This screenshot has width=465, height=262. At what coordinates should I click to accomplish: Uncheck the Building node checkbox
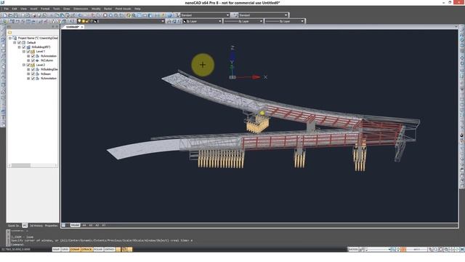coord(24,47)
